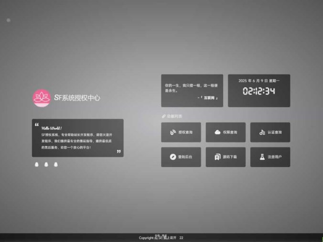Select the 源码下载 button
The image size is (323, 242).
click(226, 157)
